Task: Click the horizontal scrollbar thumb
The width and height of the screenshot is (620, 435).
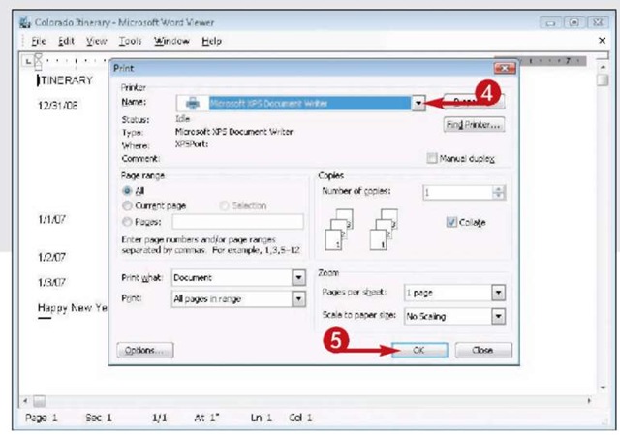Action: pyautogui.click(x=39, y=401)
